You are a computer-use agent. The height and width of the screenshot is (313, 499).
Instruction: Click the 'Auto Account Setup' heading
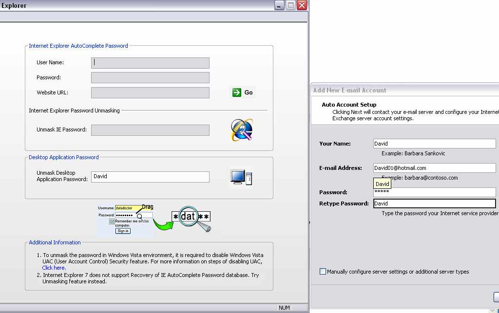tap(349, 105)
